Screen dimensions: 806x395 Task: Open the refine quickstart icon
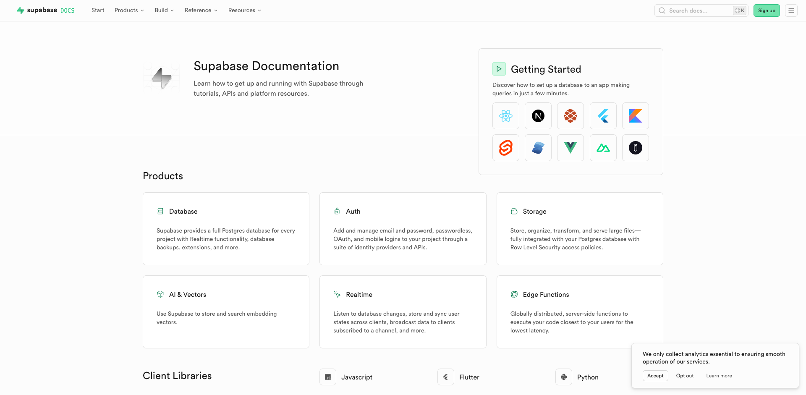click(x=635, y=148)
